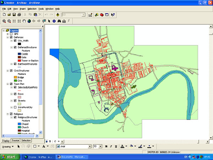This screenshot has height=160, width=213.
Task: Click the Windows Start button
Action: [10, 156]
